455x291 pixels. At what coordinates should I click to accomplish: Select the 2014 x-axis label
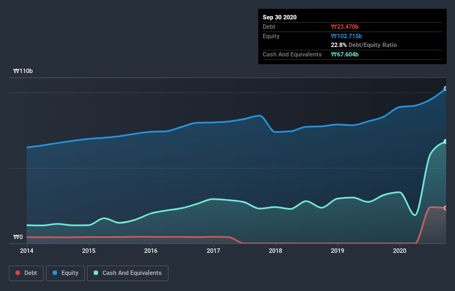(27, 251)
